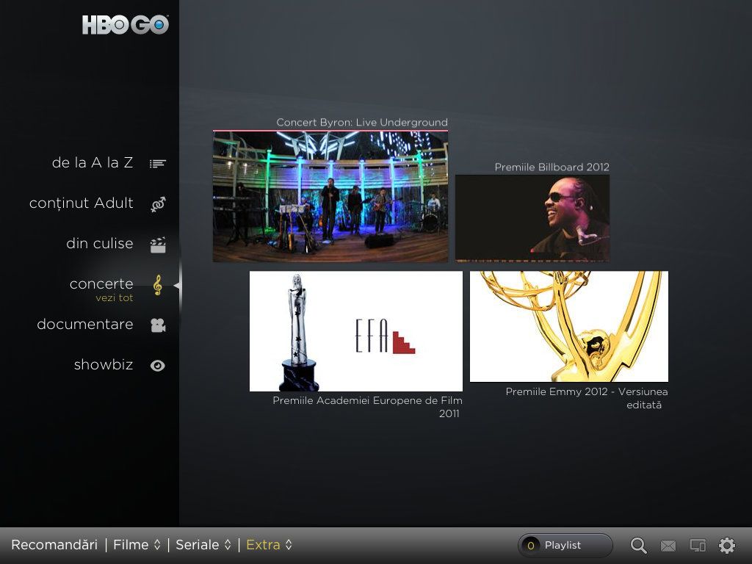Click 'Premiile Emmy 2012 - Versiunea editată' title
The height and width of the screenshot is (564, 752).
click(x=587, y=398)
